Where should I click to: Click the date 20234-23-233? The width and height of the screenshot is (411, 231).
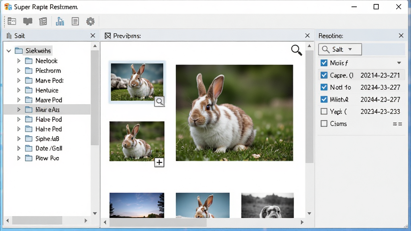pos(380,111)
